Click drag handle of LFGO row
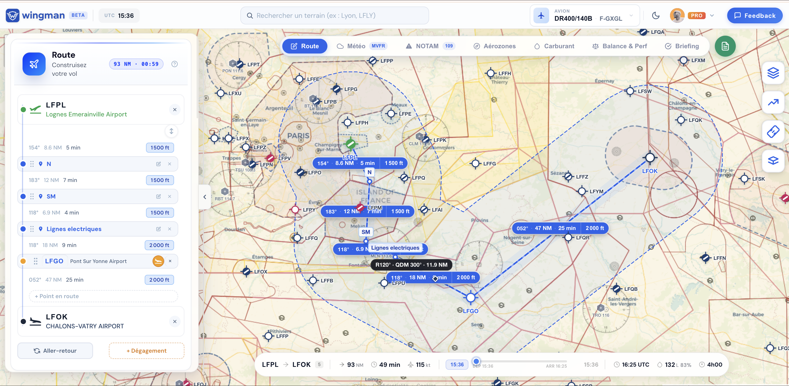The width and height of the screenshot is (789, 386). tap(36, 261)
